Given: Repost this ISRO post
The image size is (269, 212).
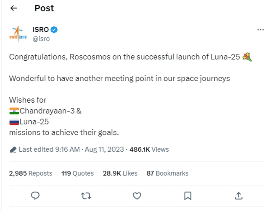Looking at the screenshot, I should (x=86, y=195).
